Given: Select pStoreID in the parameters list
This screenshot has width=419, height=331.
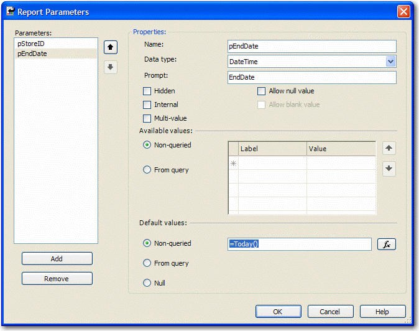Looking at the screenshot, I should 31,44.
